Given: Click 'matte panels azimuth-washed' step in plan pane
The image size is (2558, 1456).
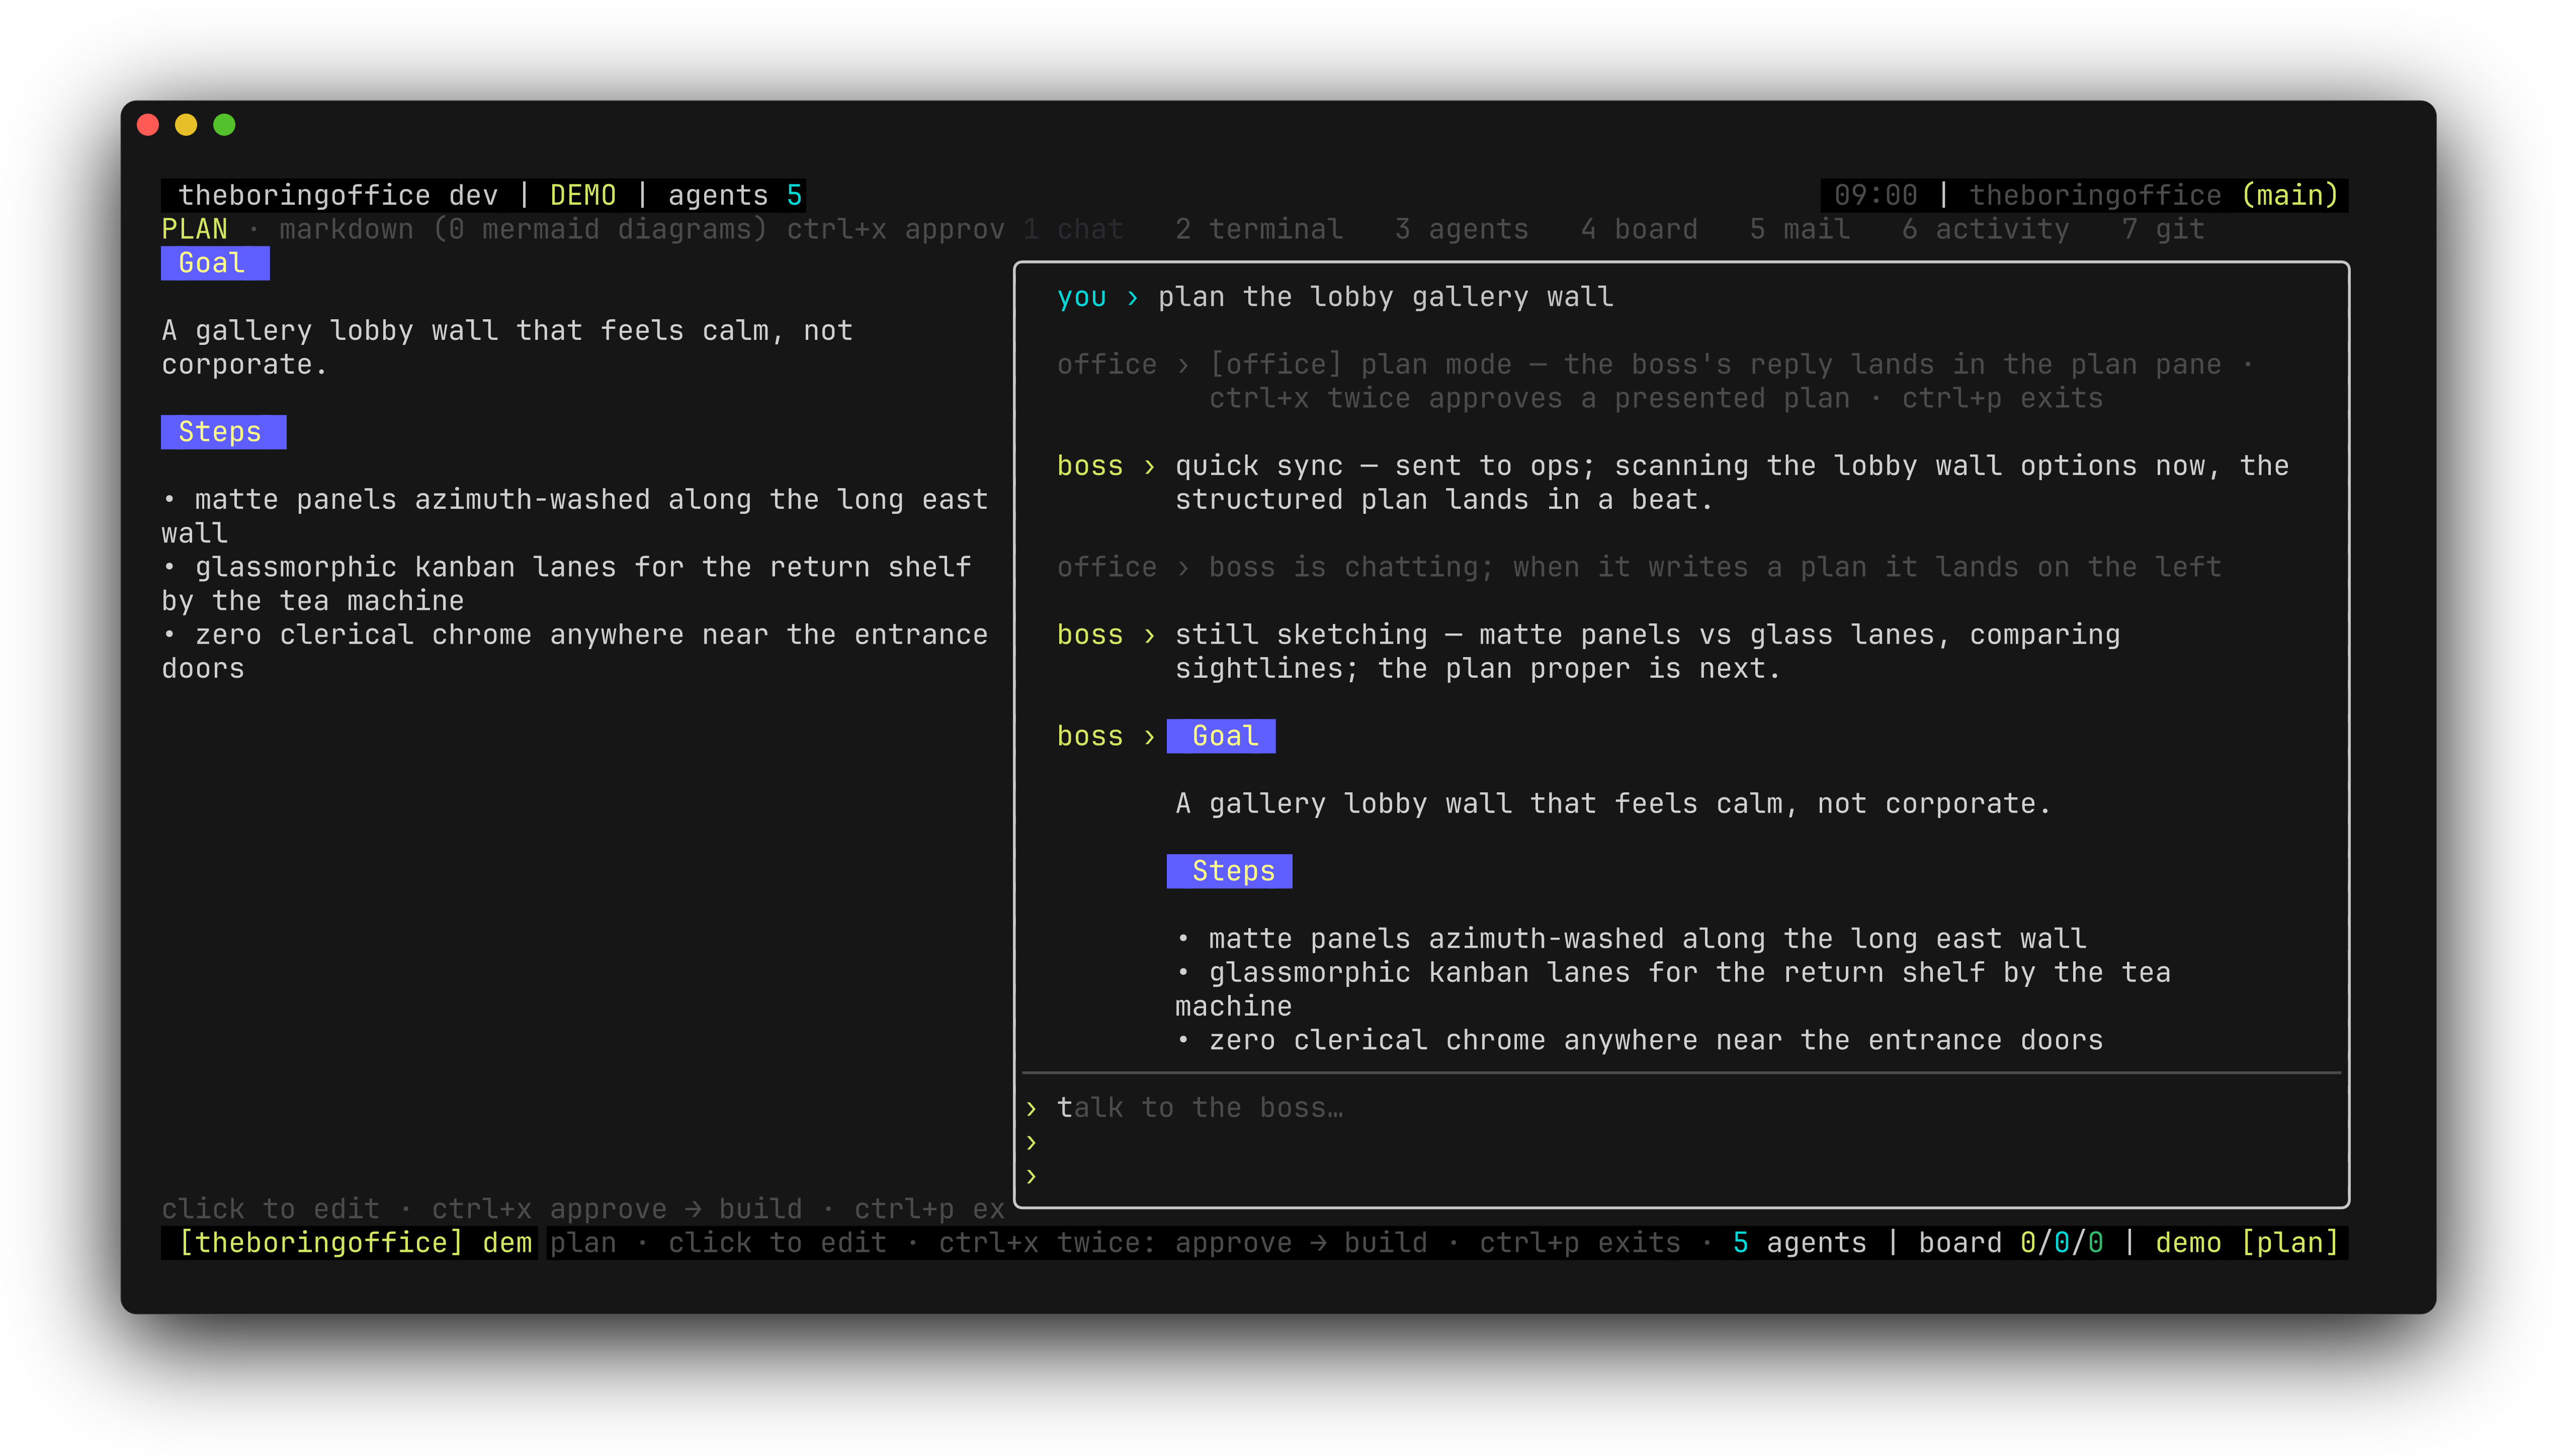Looking at the screenshot, I should point(574,516).
